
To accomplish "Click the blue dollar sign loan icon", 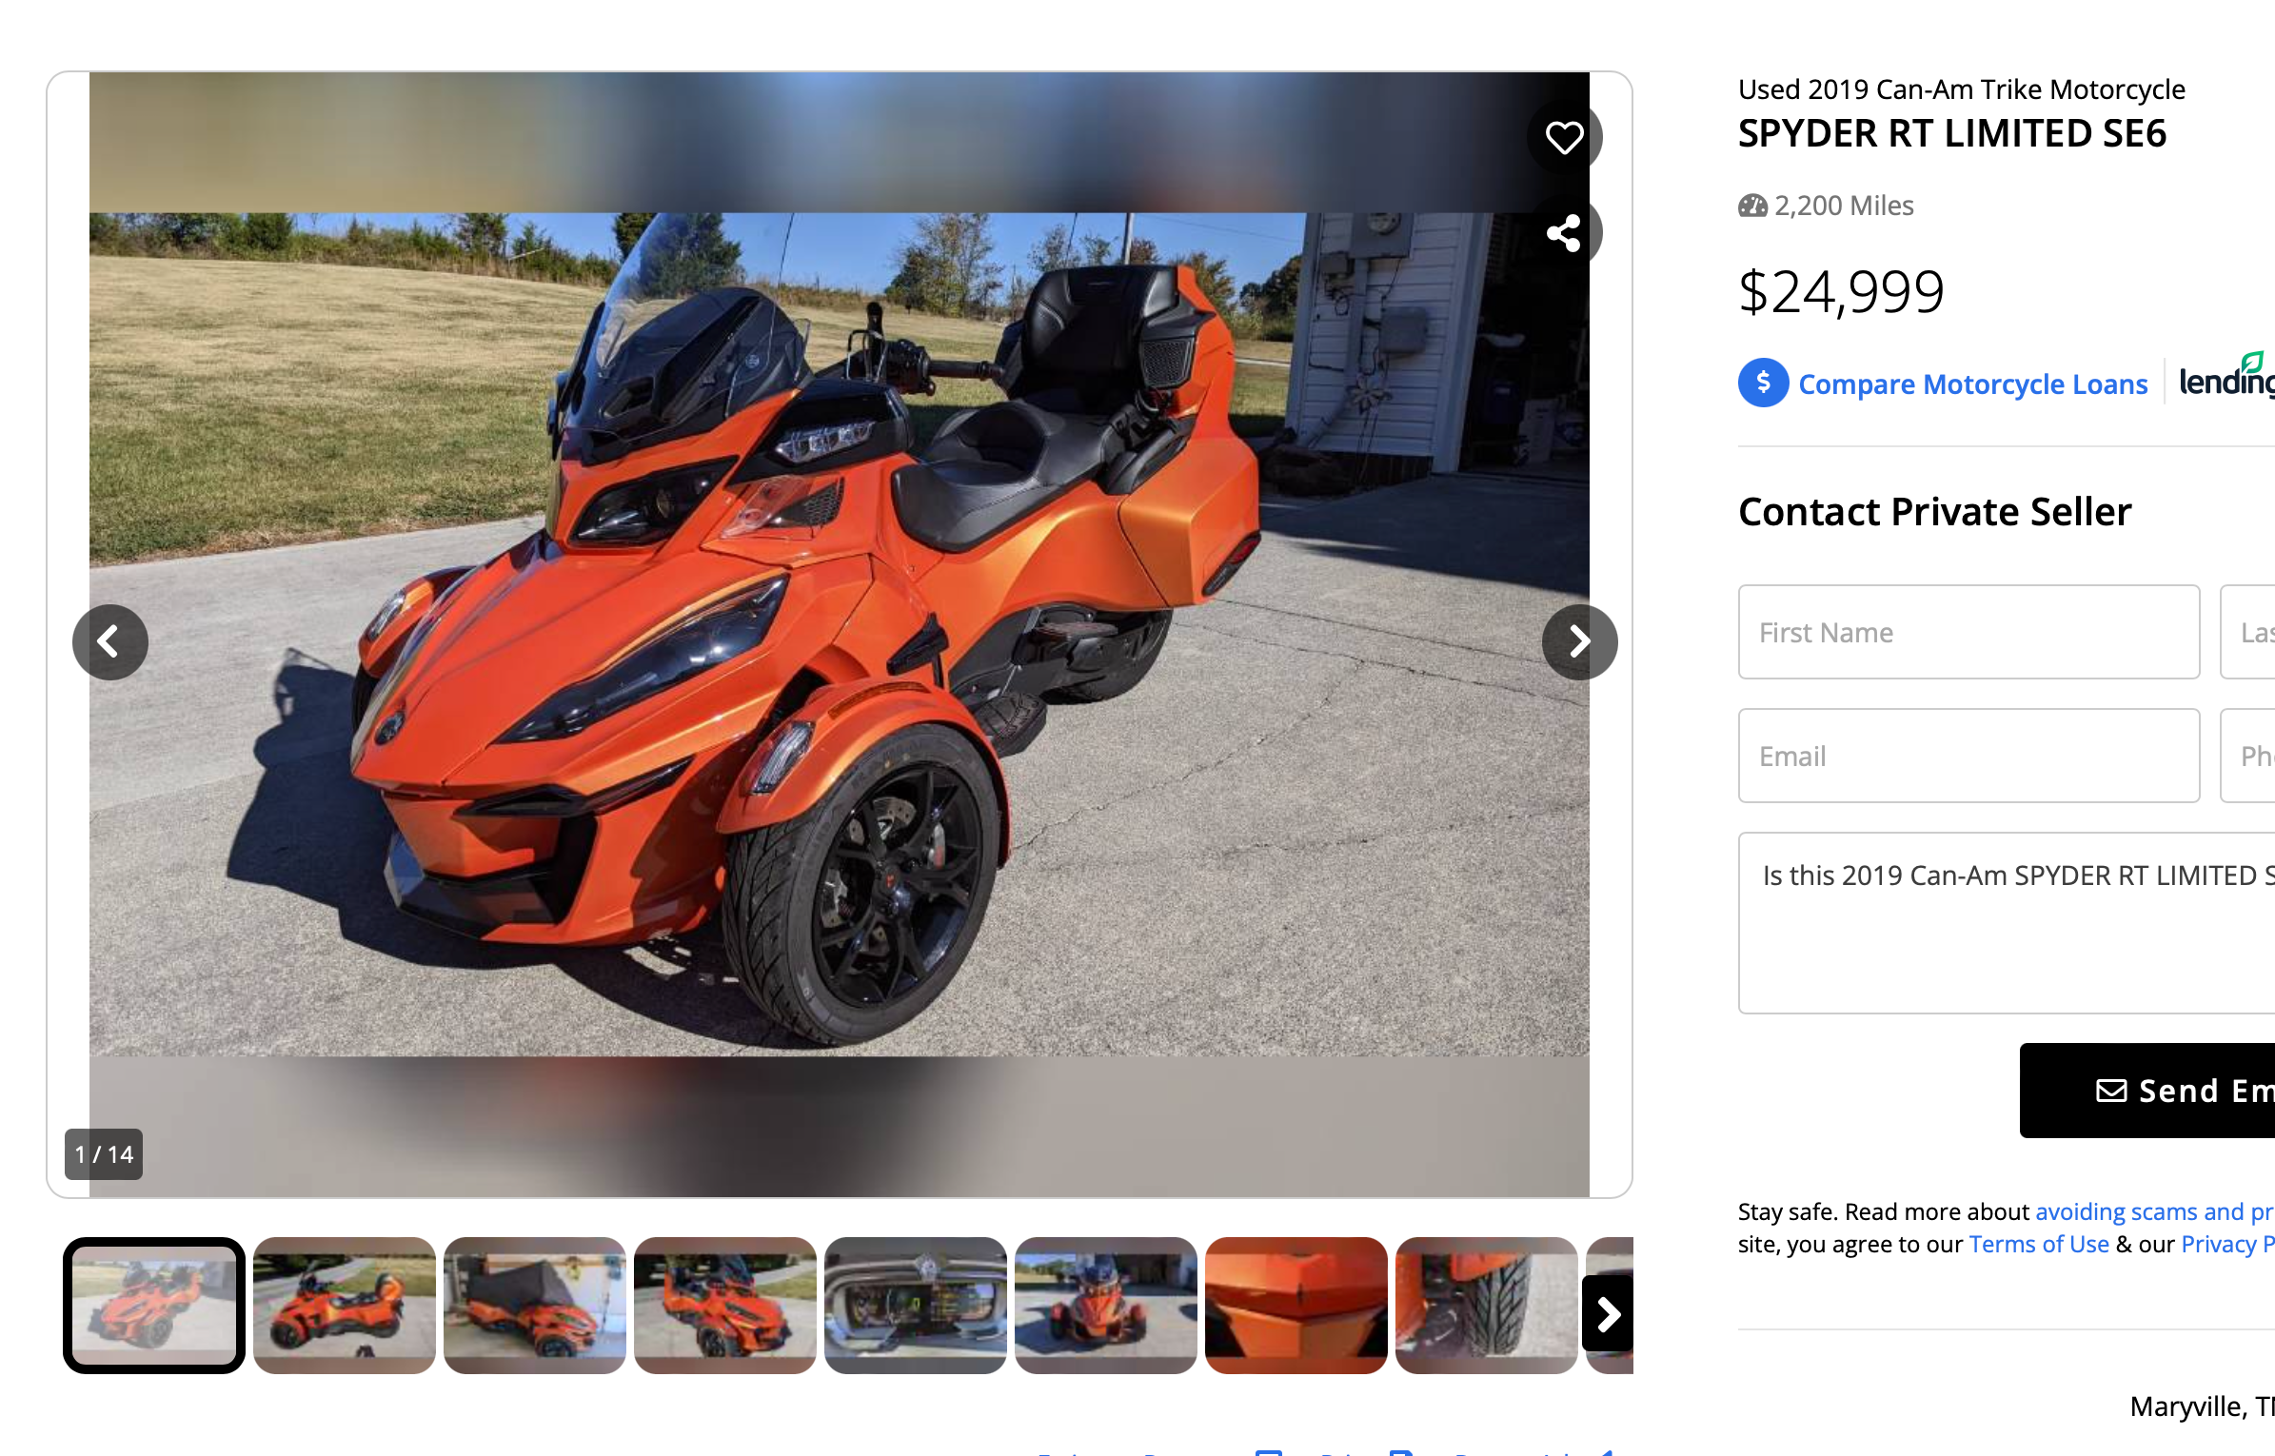I will pyautogui.click(x=1763, y=383).
